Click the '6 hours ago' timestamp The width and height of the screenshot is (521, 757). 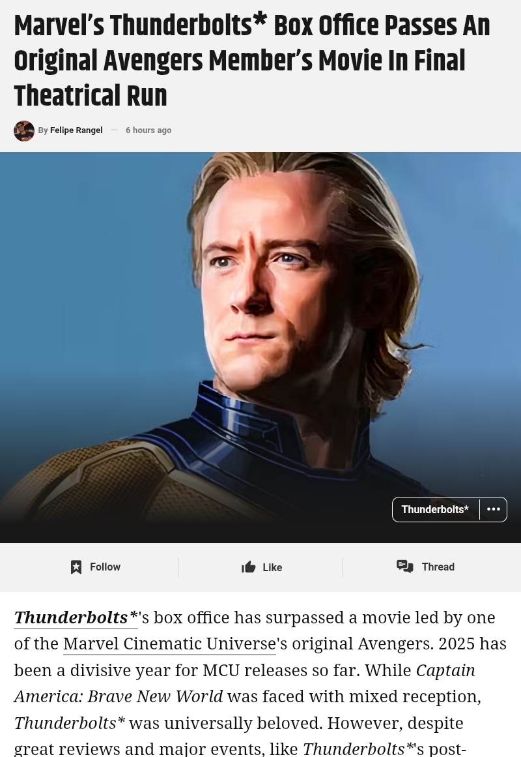(148, 130)
